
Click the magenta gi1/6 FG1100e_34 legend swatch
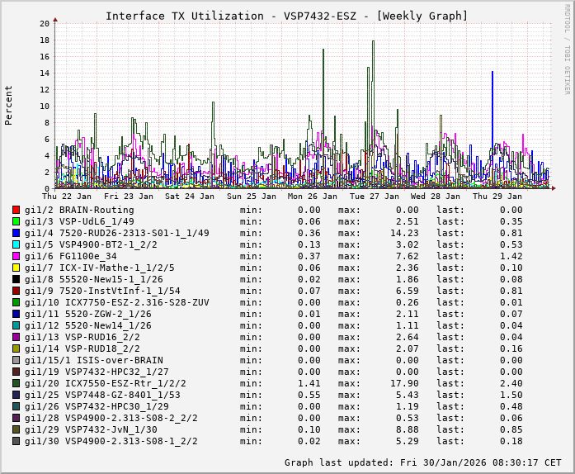(16, 256)
